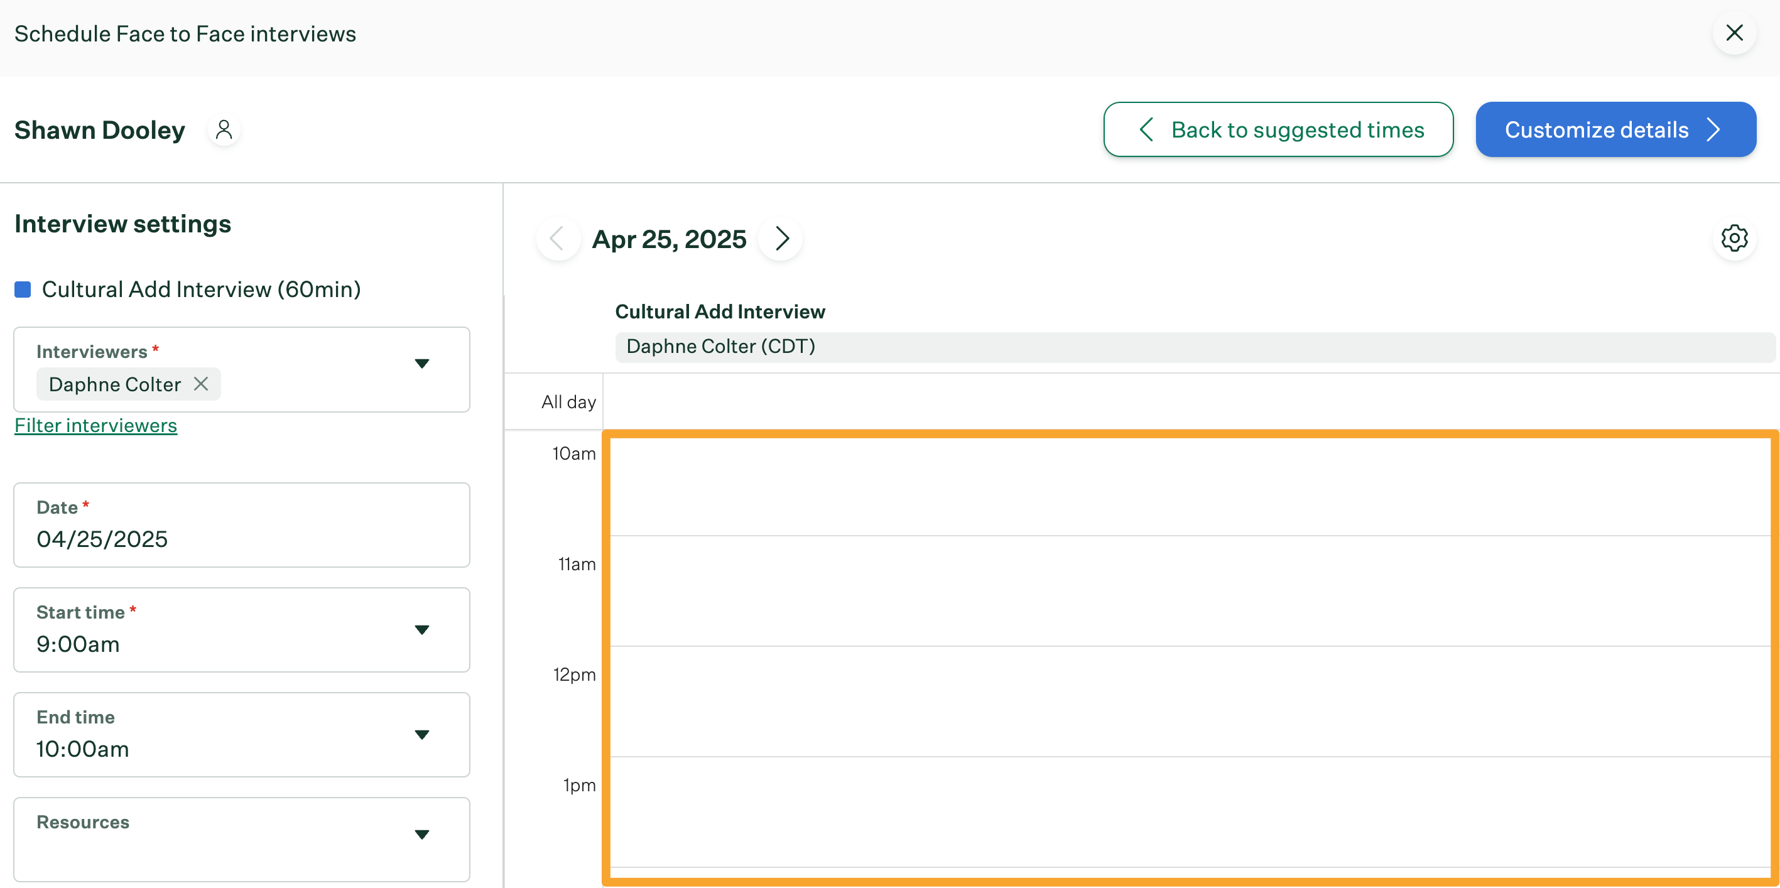Go to previous day arrow
This screenshot has width=1780, height=888.
point(557,239)
